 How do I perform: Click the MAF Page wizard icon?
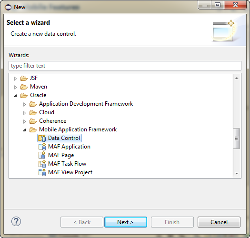[x=42, y=155]
